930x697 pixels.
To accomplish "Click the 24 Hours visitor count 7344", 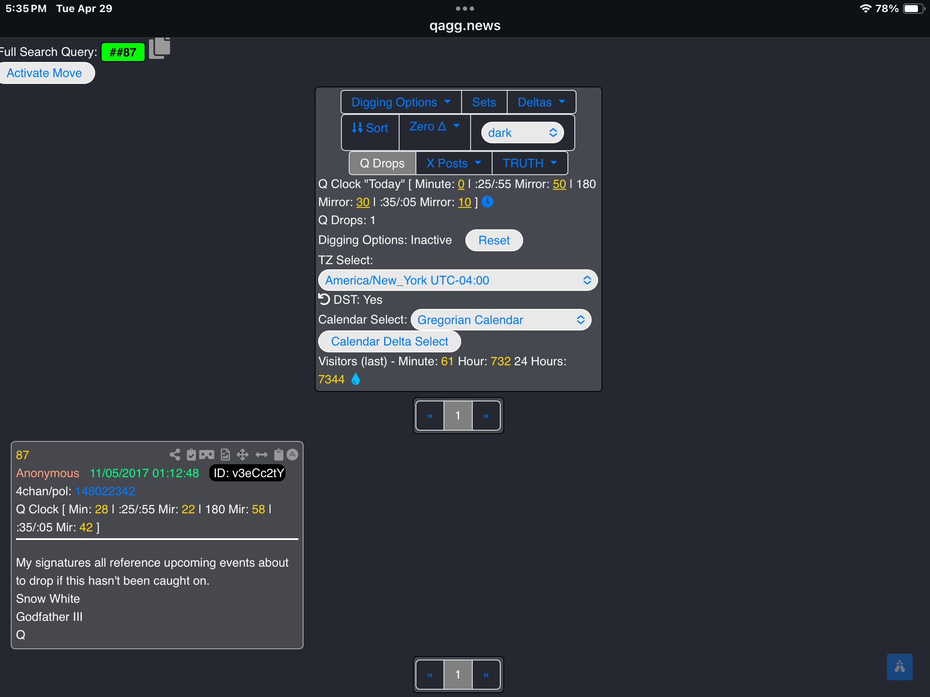I will [332, 379].
